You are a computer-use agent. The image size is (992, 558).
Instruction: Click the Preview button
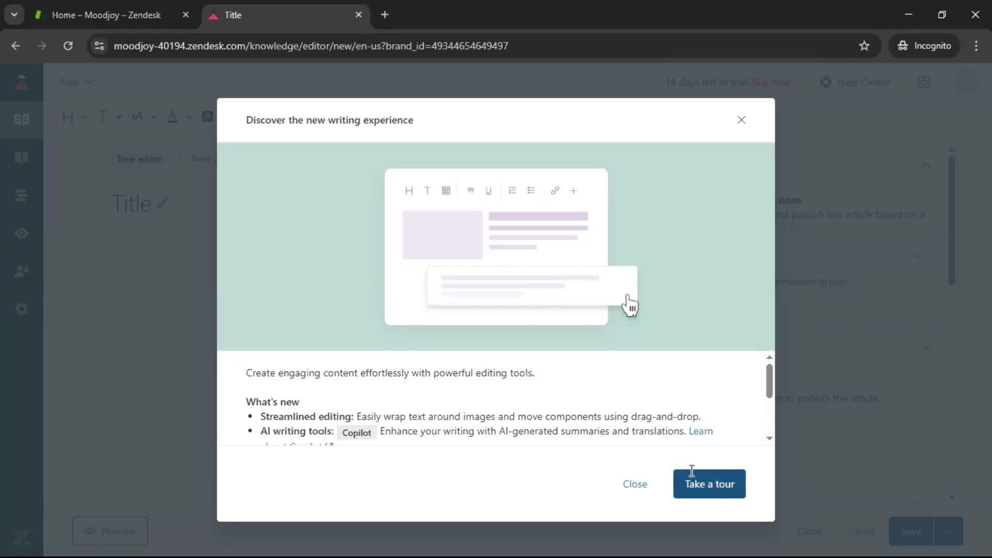click(x=110, y=531)
